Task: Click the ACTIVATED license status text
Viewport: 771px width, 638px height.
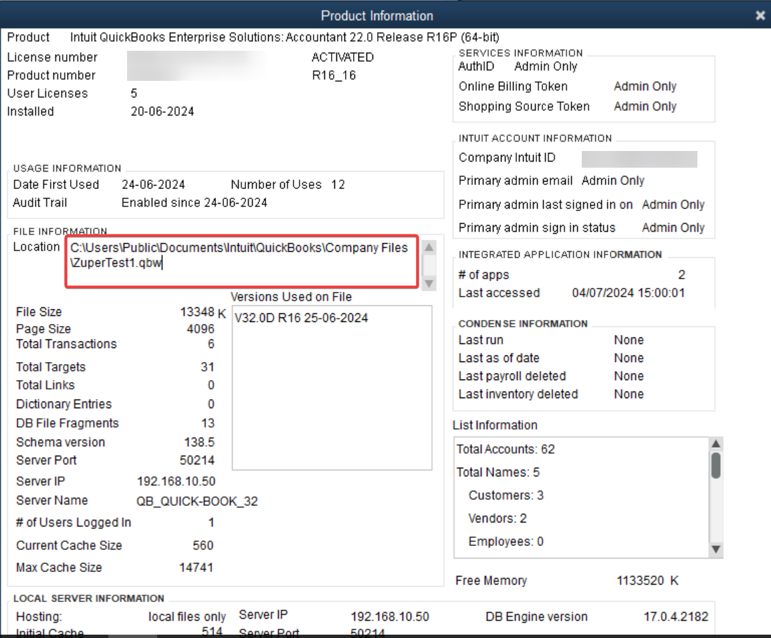Action: 343,57
